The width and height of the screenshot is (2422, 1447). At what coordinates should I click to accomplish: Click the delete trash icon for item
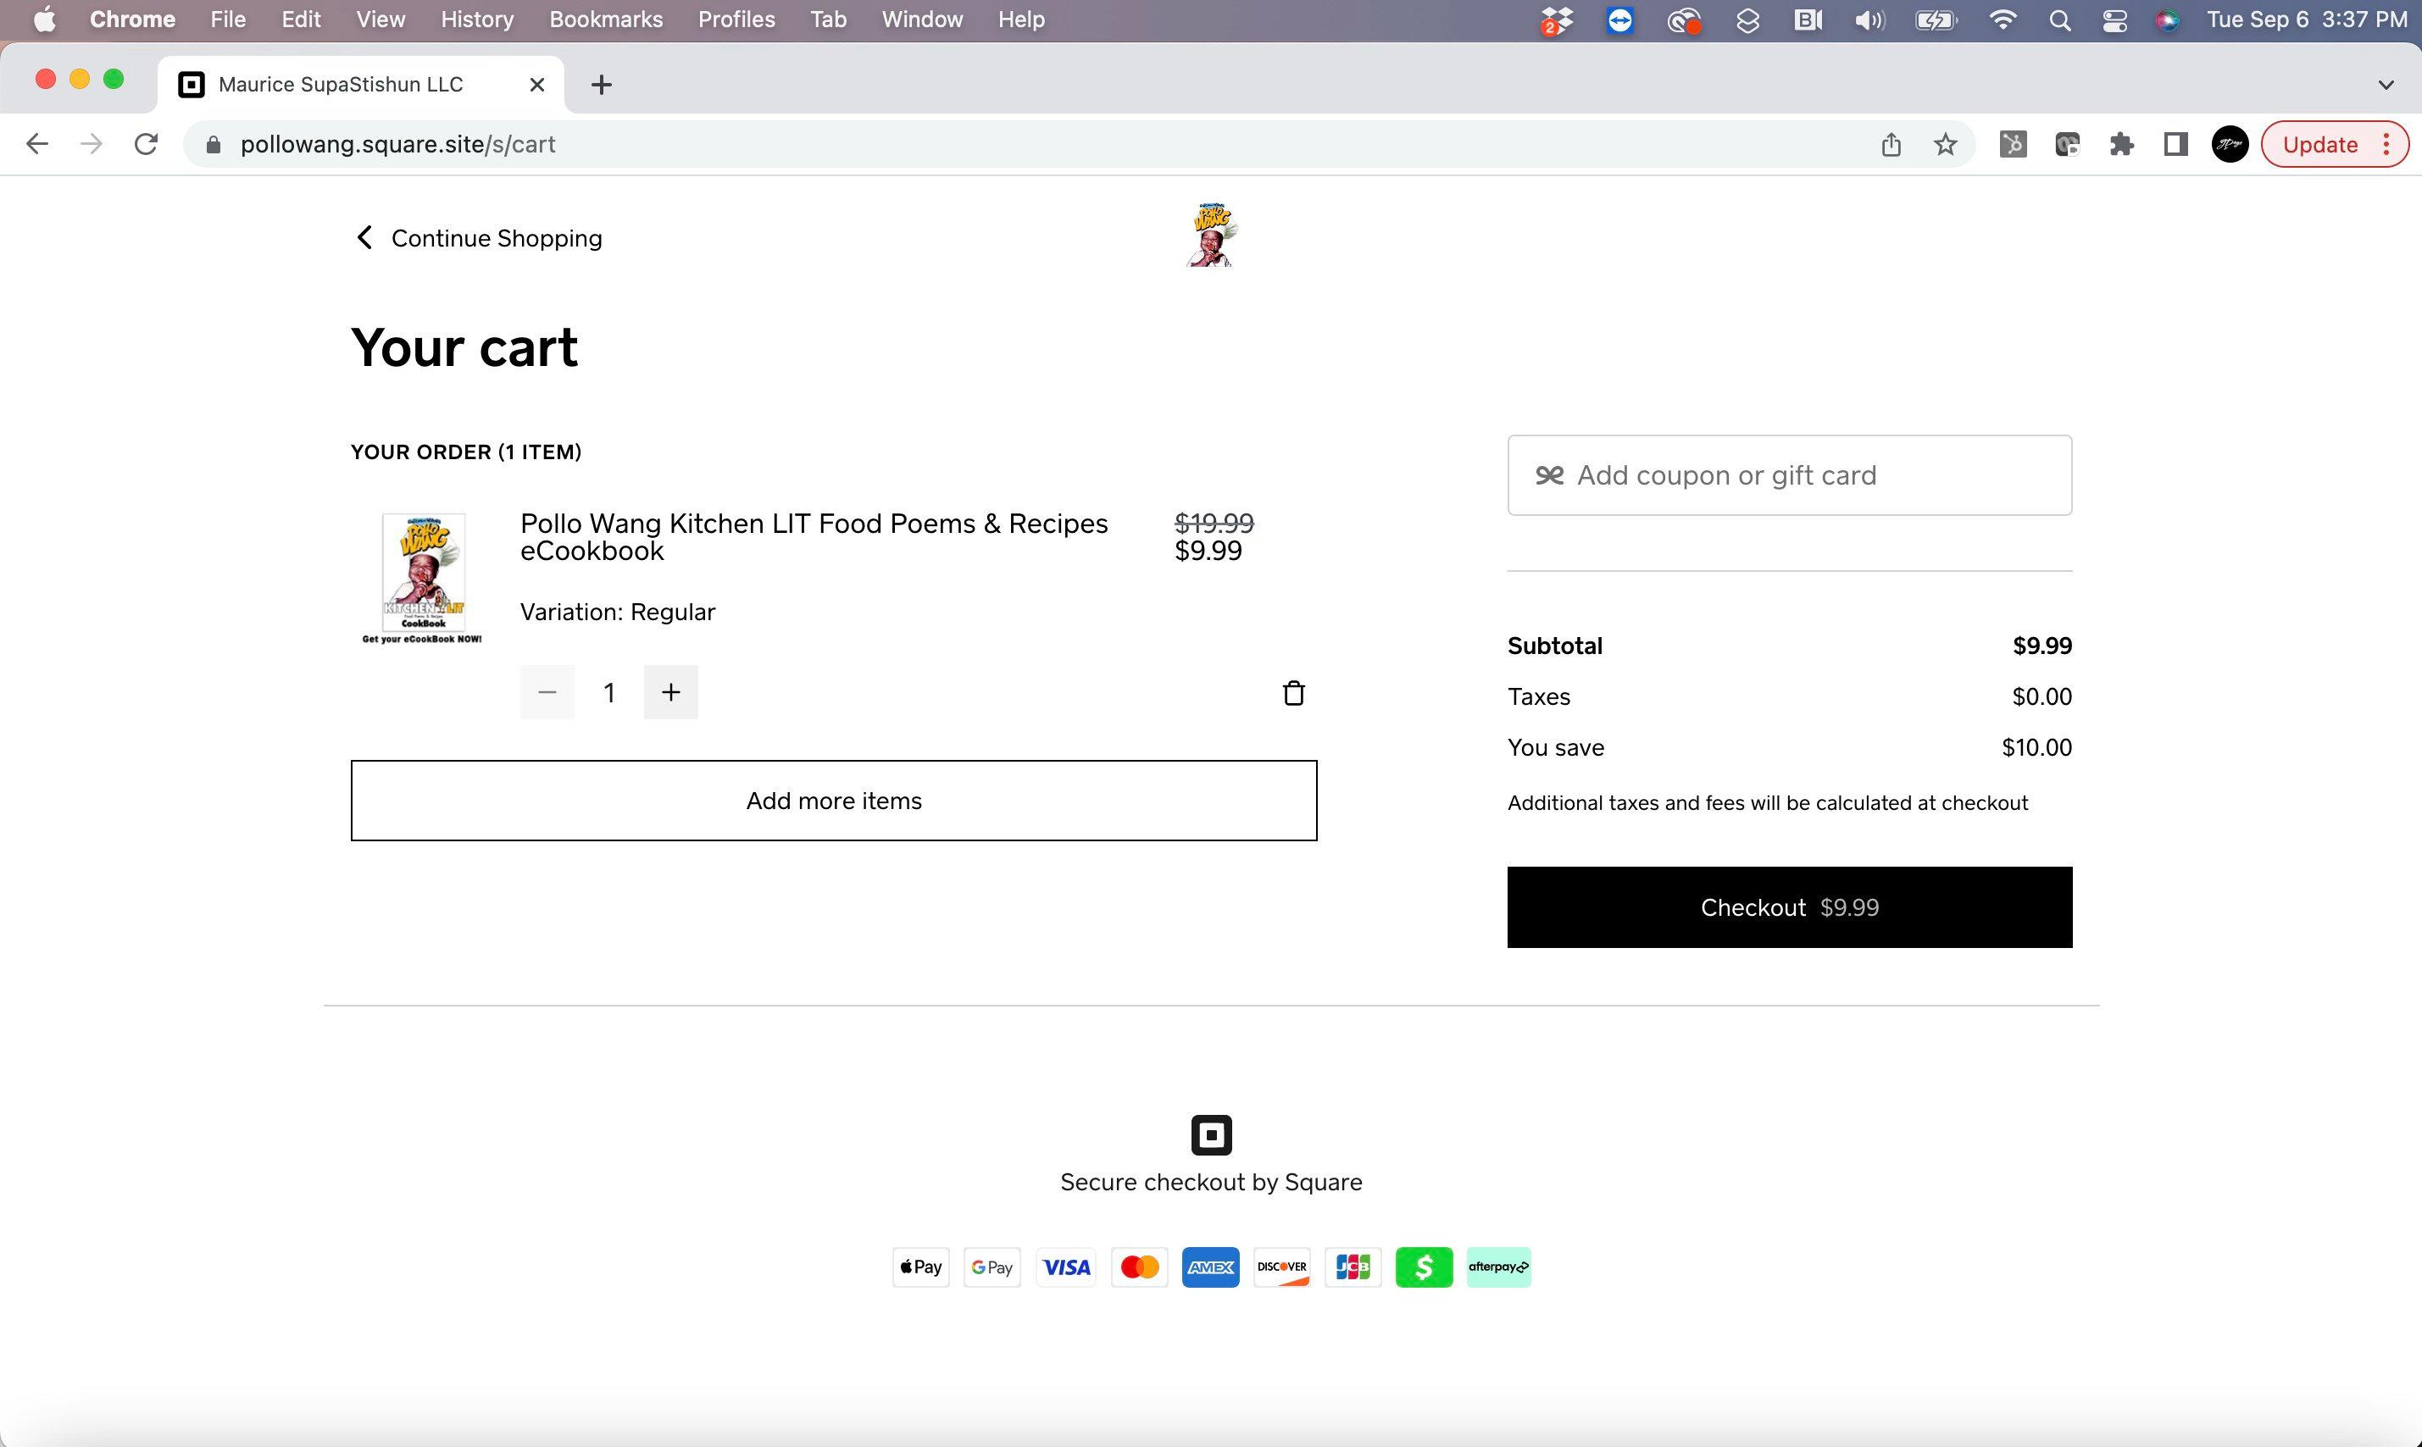click(1292, 690)
